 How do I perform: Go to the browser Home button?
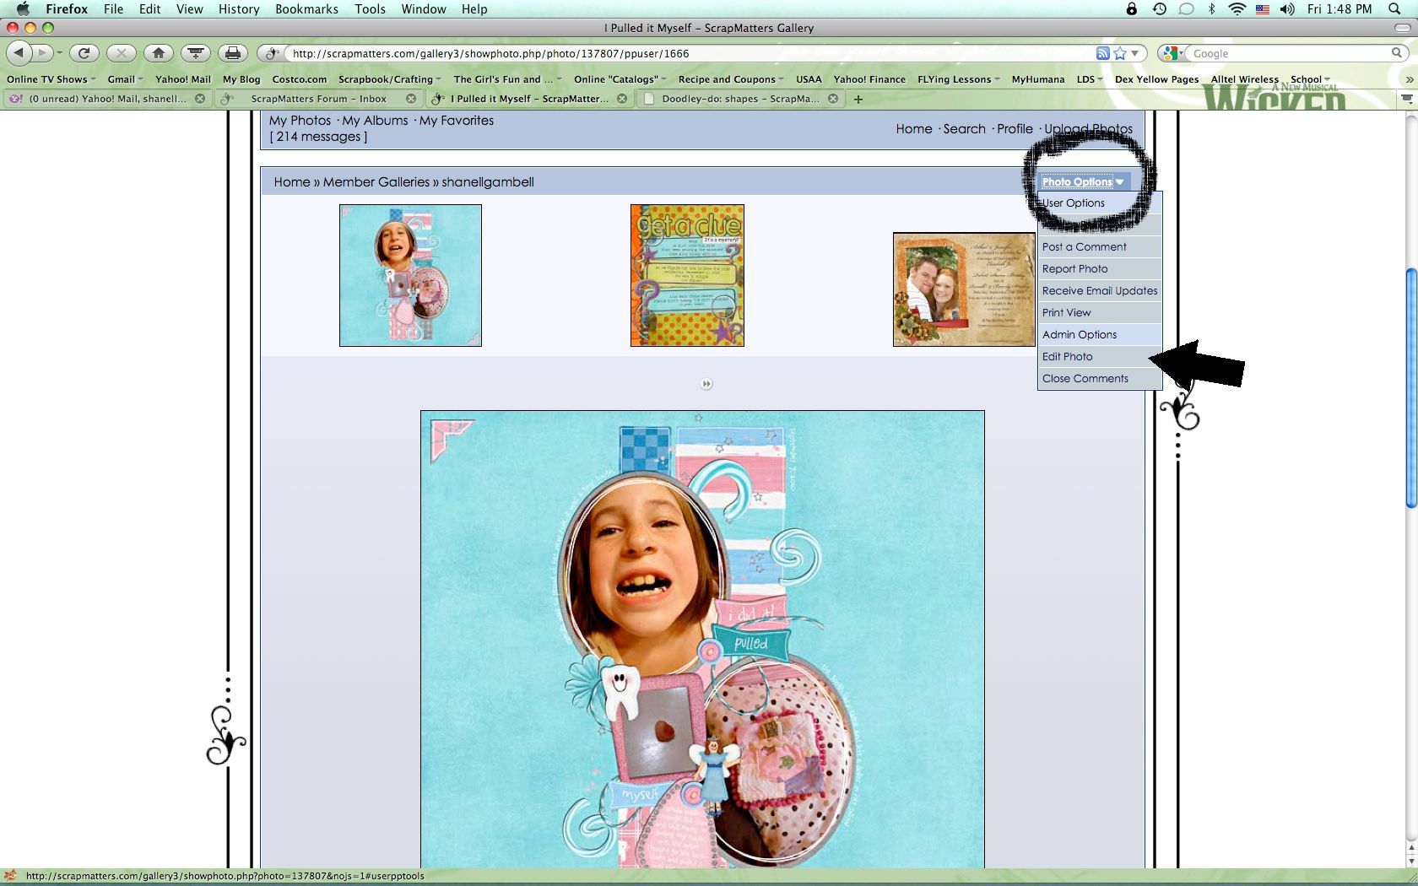coord(159,53)
